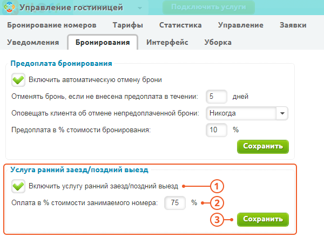Screen dimensions: 324x244
Task: Click the days-until-cancellation field with 5
Action: (x=217, y=97)
